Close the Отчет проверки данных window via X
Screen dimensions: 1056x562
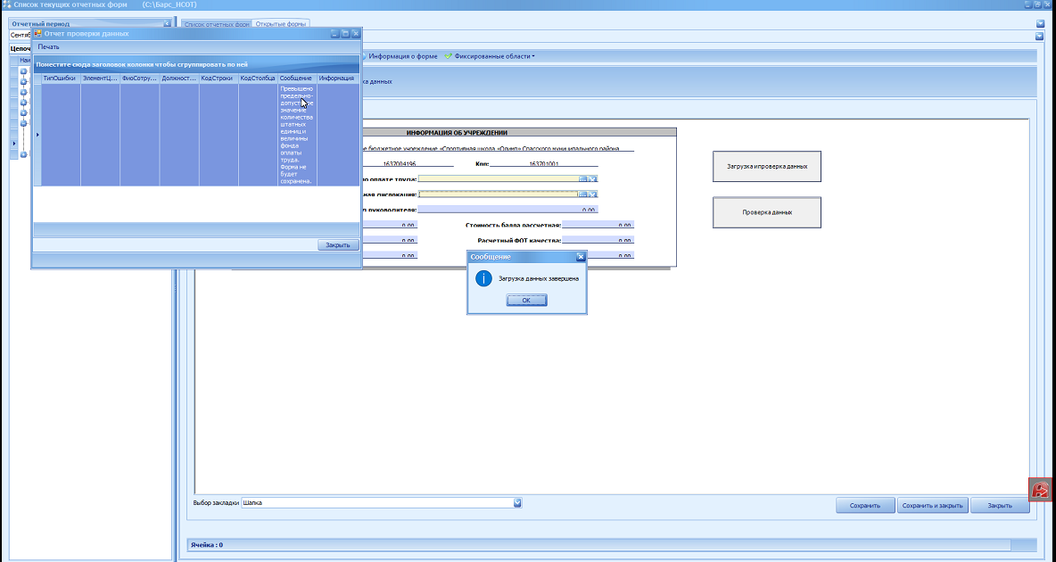click(356, 34)
